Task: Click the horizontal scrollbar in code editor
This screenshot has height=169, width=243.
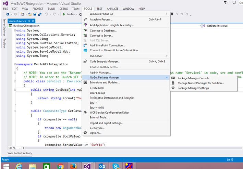Action: (x=133, y=148)
